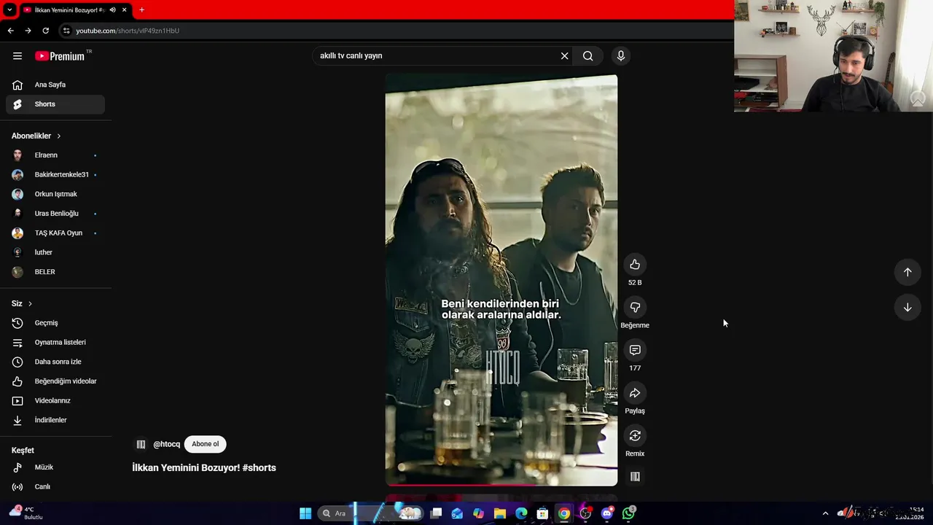Like the Short with thumbs up
The image size is (933, 525).
[635, 265]
